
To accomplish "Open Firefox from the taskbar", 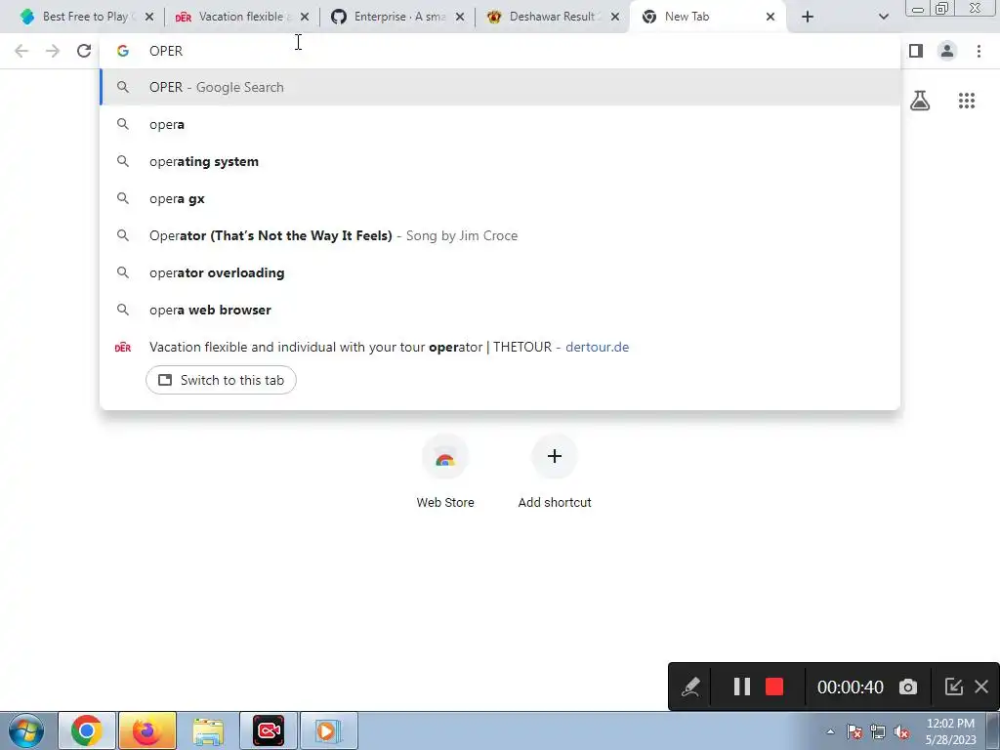I will (146, 730).
